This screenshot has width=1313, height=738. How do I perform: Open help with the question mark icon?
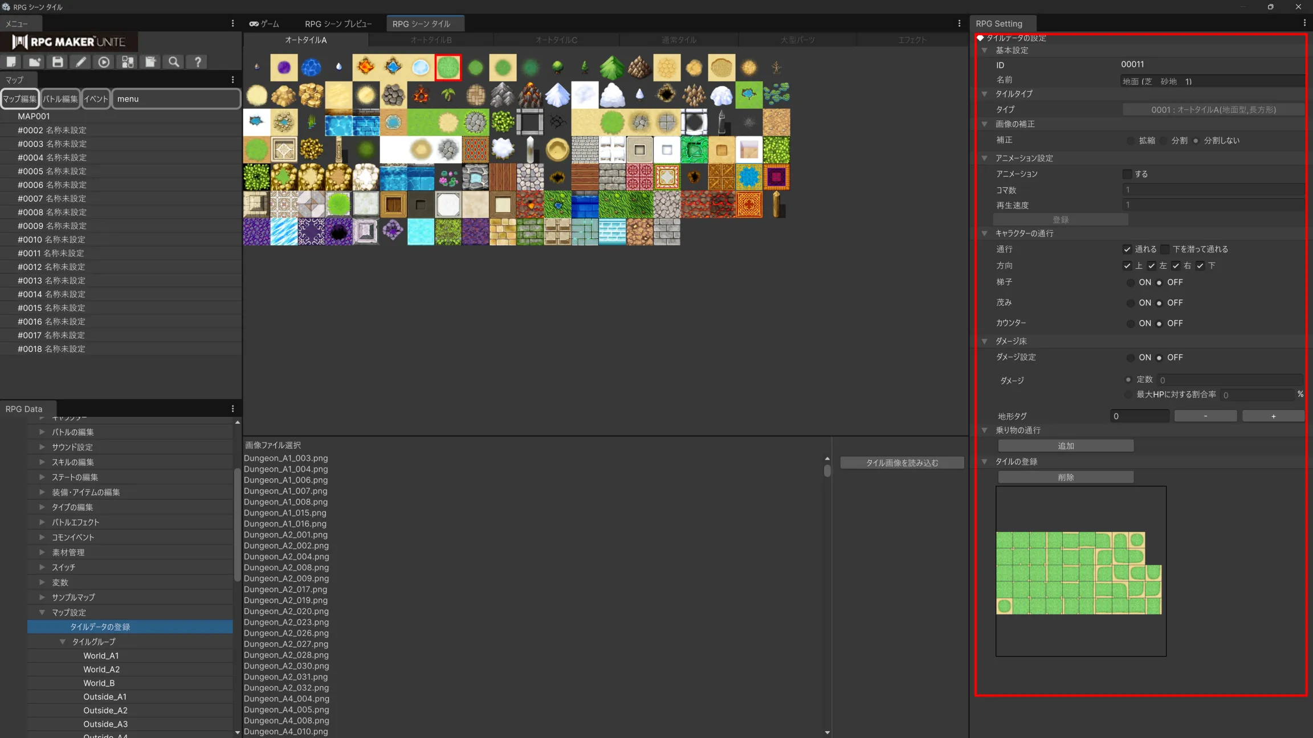point(198,62)
